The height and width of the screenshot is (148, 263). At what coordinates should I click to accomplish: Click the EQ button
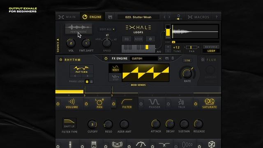pyautogui.click(x=127, y=39)
